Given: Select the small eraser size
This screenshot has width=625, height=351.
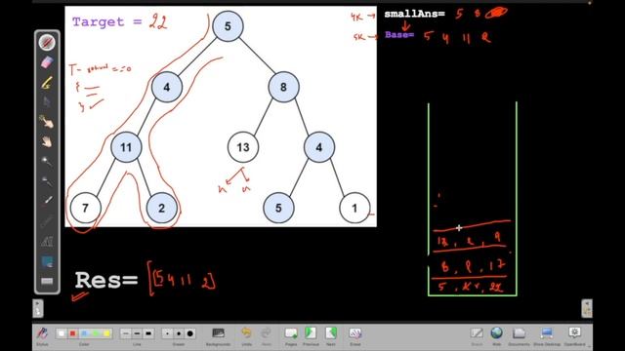Looking at the screenshot, I should tap(167, 333).
